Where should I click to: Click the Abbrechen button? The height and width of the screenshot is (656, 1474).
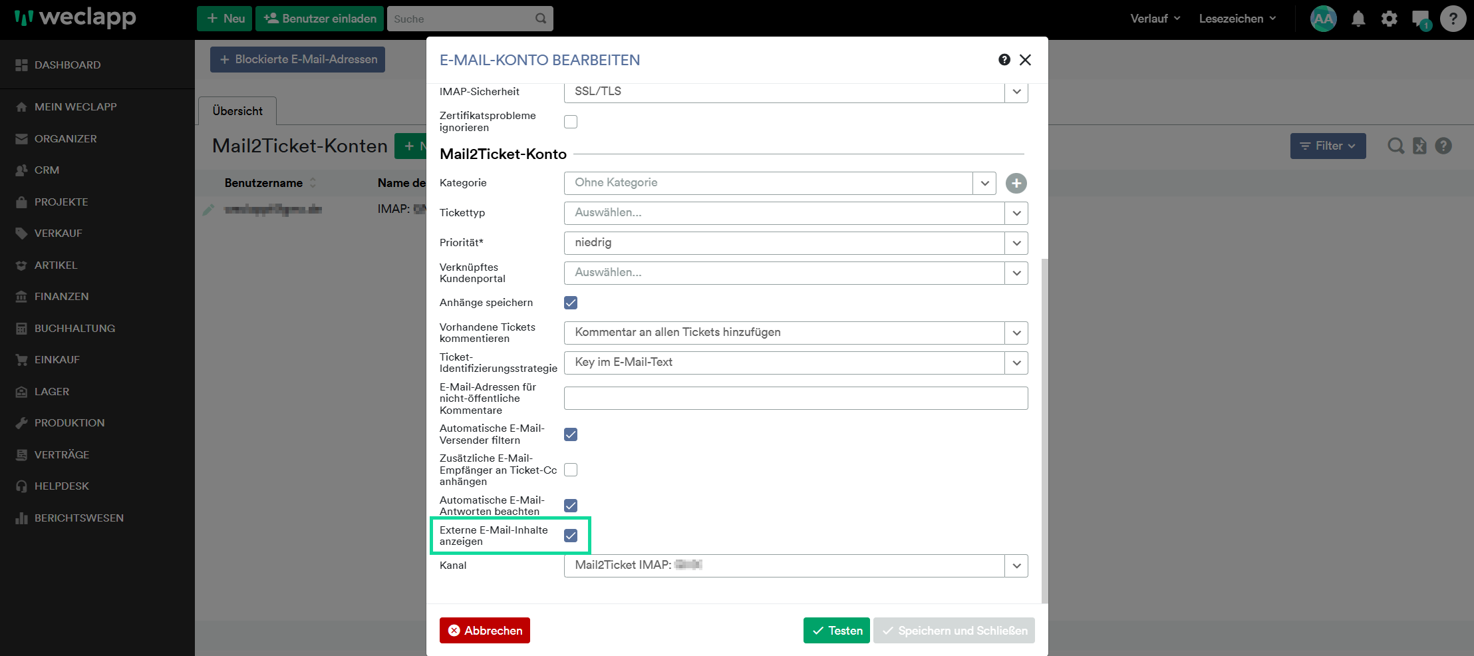[x=485, y=631]
